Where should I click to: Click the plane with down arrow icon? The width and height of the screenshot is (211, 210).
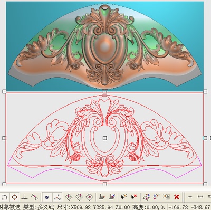146,197
